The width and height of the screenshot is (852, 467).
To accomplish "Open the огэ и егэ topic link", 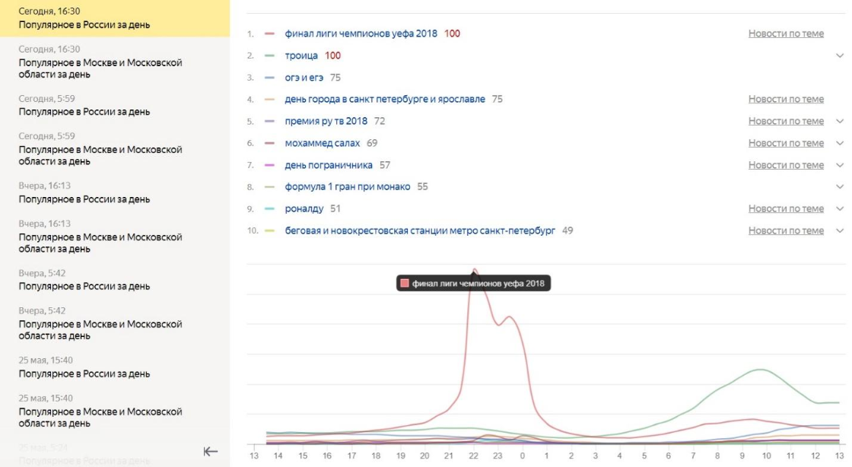I will [304, 78].
